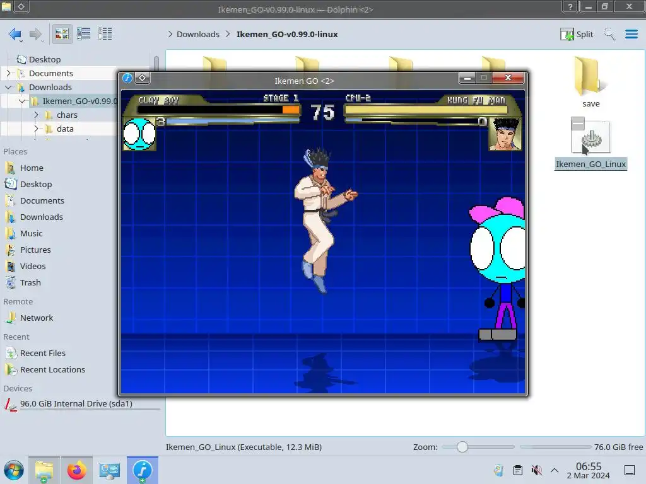
Task: Switch to Ikemen GO taskbar entry
Action: (143, 470)
